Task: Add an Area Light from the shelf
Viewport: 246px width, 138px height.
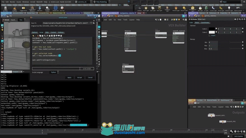Action: click(159, 9)
